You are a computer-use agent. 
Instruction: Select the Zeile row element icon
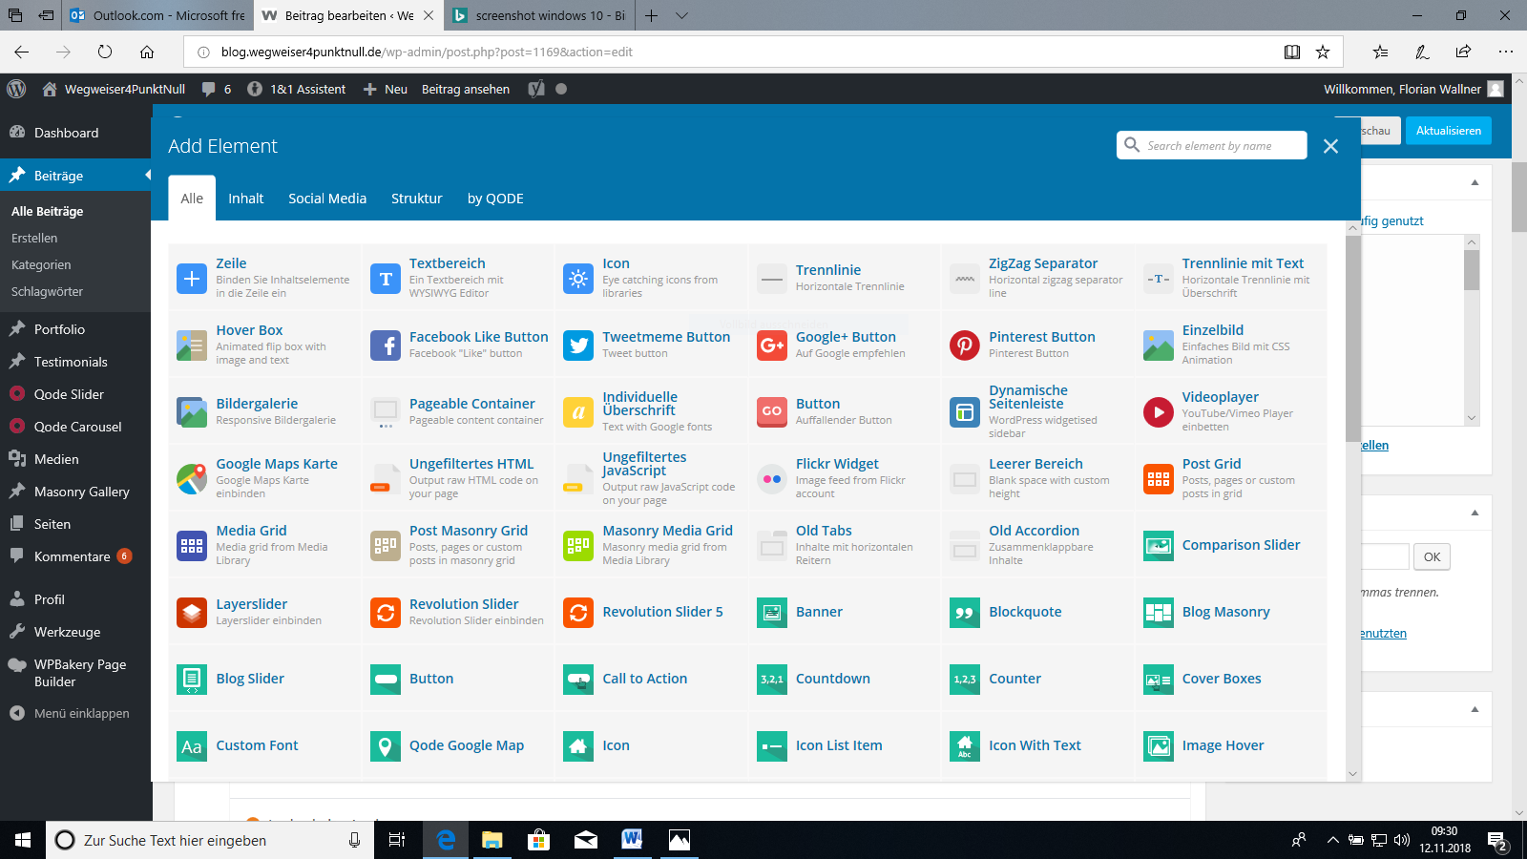(192, 278)
